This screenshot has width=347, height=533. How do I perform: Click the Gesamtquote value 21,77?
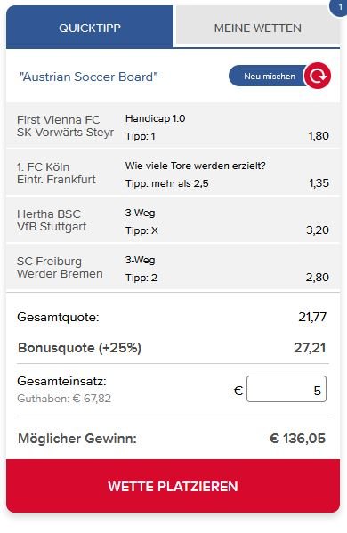click(312, 317)
